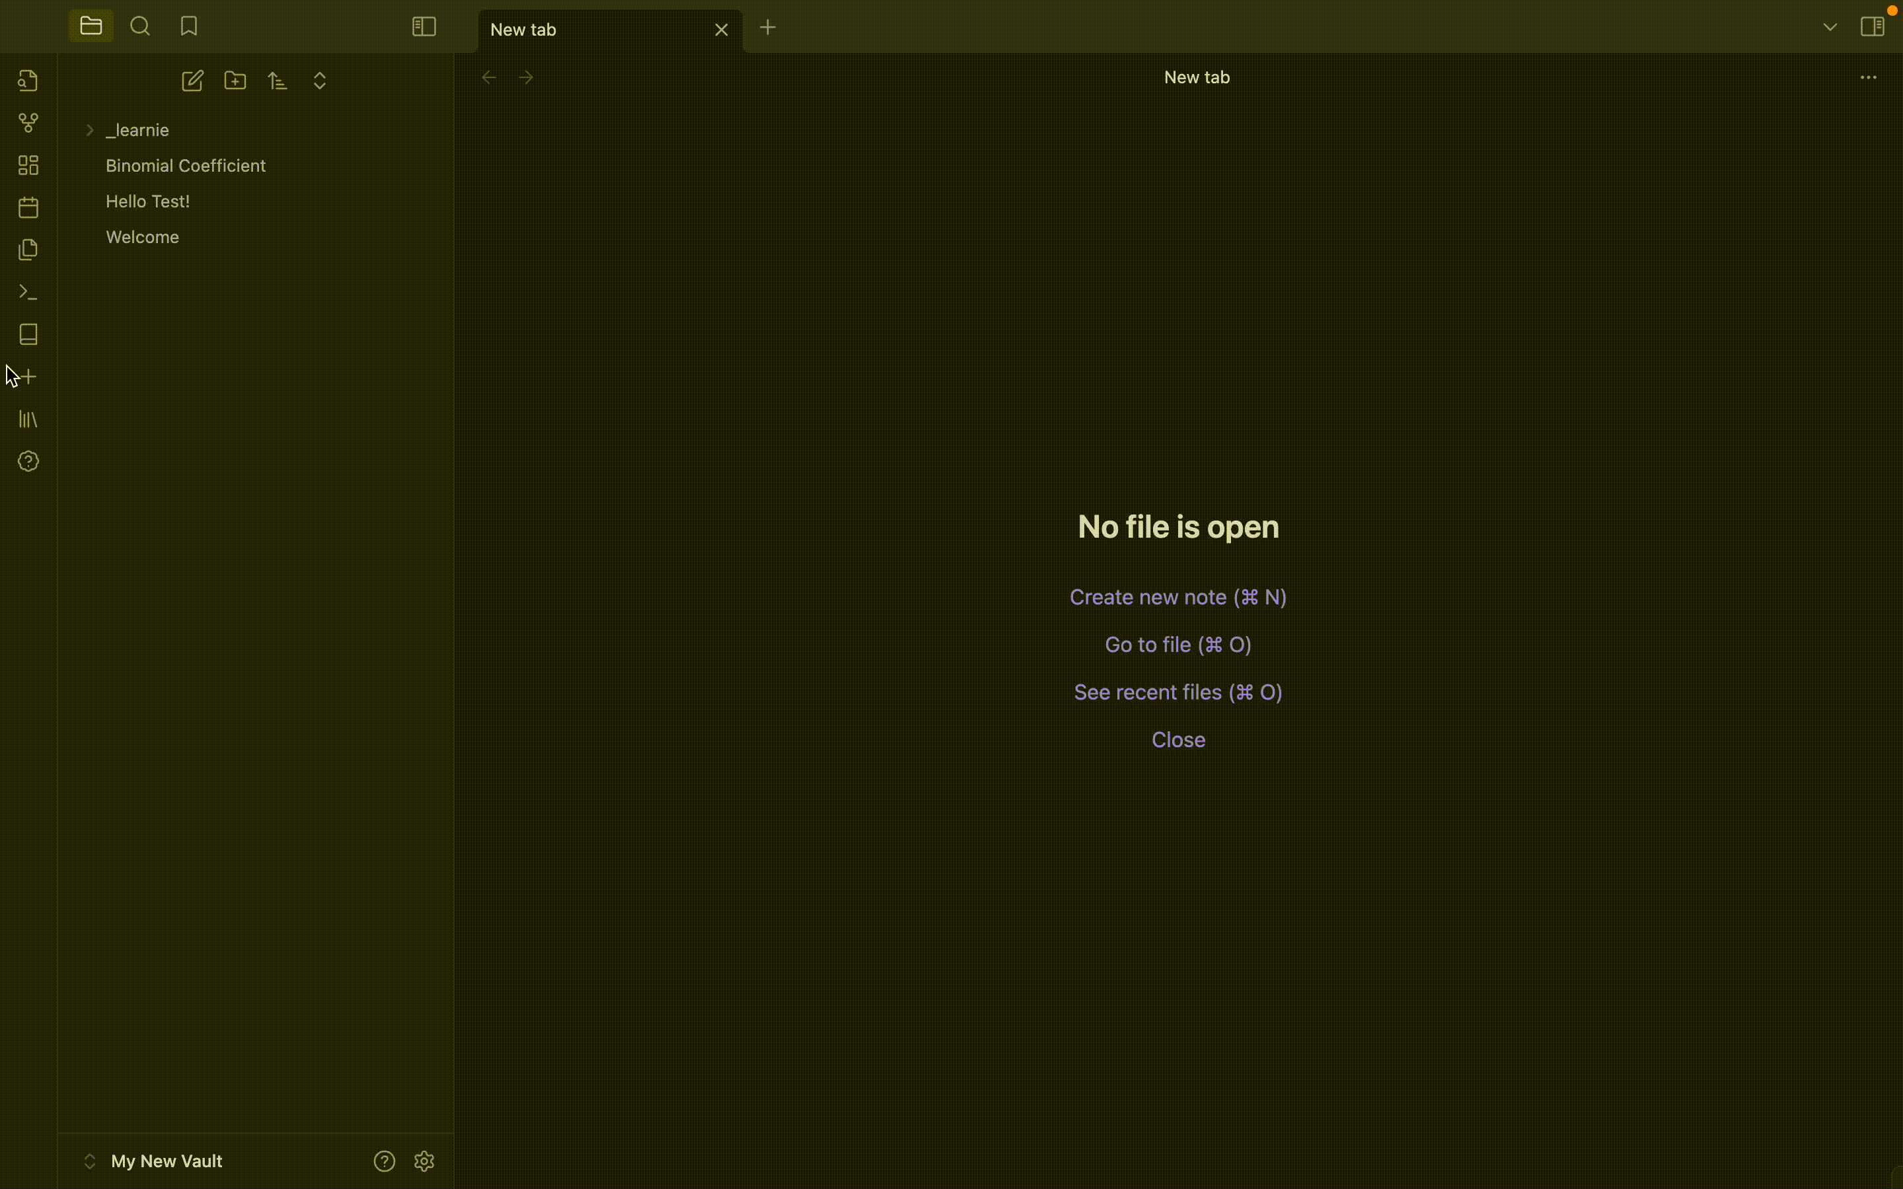Open the tab list dropdown

pos(1829,25)
